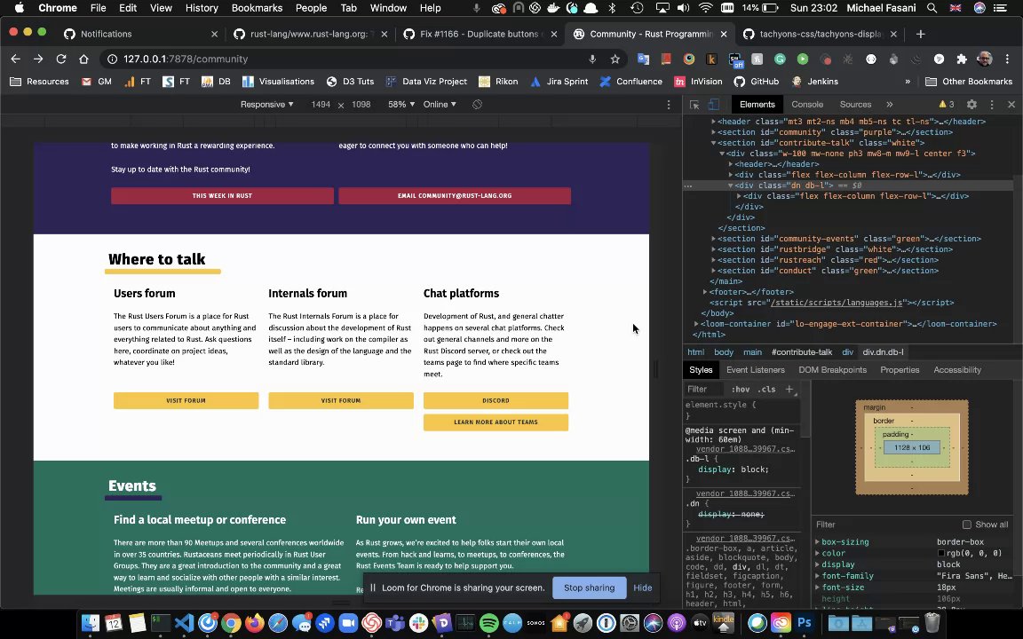The image size is (1023, 639).
Task: Show hidden bookmarks via the overflow chevron
Action: [x=907, y=82]
